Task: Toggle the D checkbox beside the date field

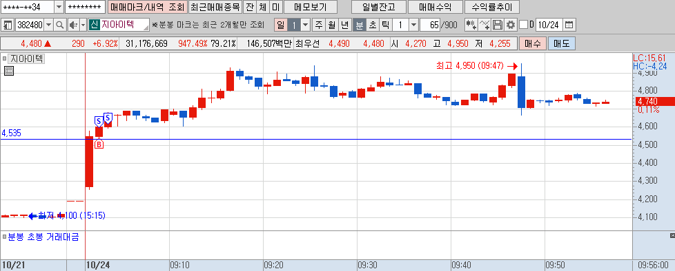Action: [x=523, y=25]
